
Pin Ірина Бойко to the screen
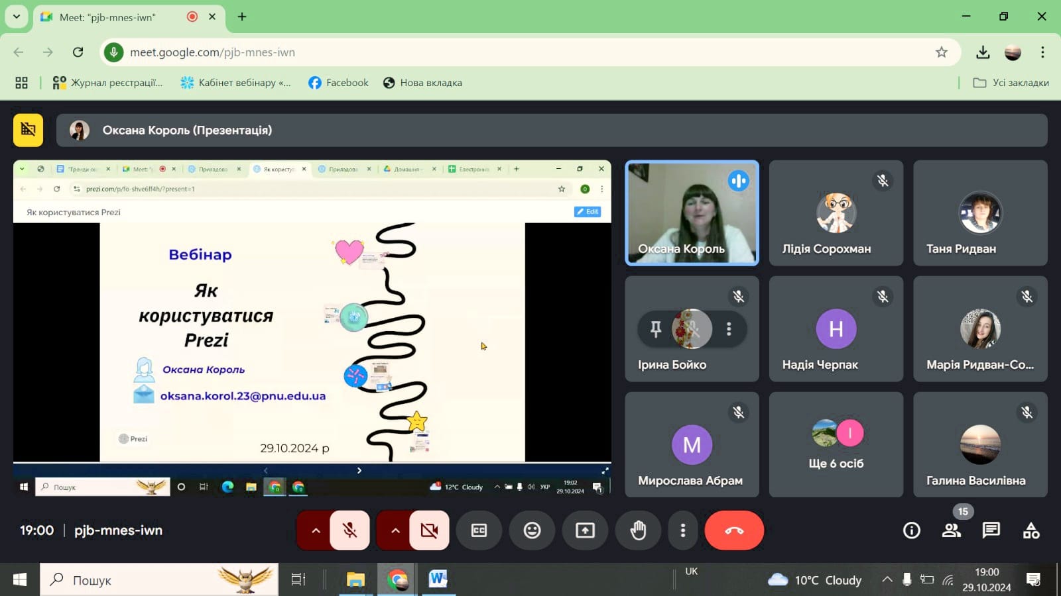pyautogui.click(x=655, y=329)
